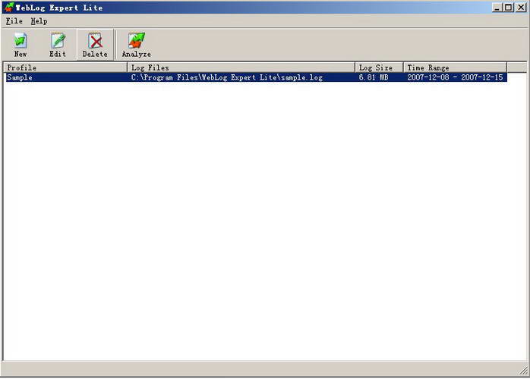Click the window resize grip corner
The image size is (530, 379).
click(x=524, y=371)
